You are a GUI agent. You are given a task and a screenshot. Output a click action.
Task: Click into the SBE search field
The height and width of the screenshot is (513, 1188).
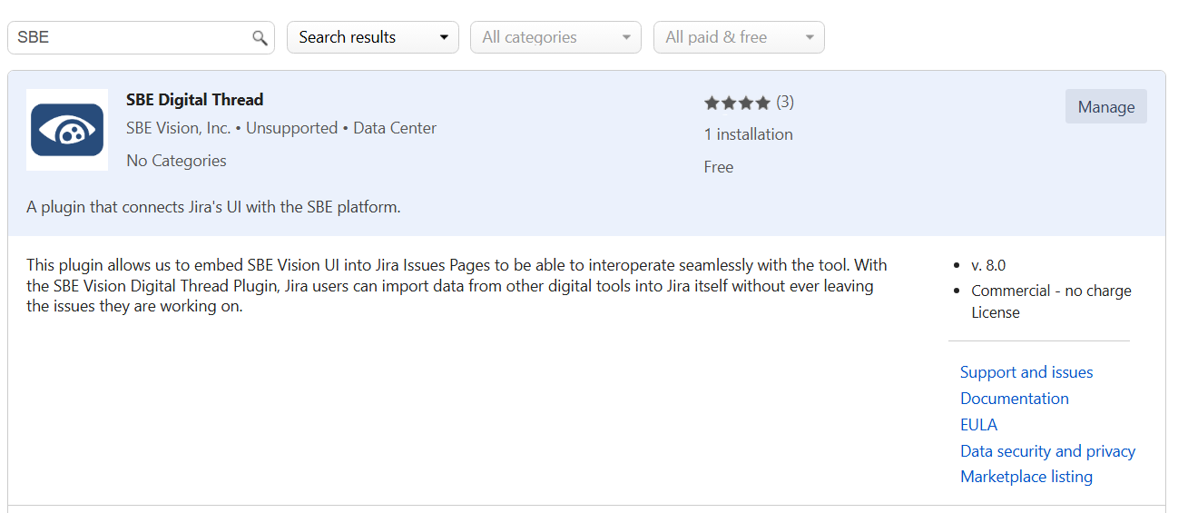[x=127, y=38]
